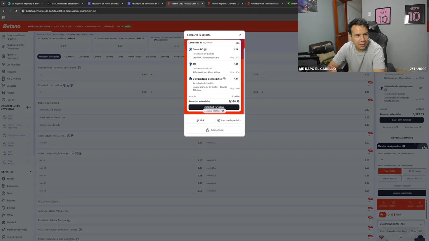Copy bet share Link
Viewport: 429px width, 241px height.
[200, 120]
